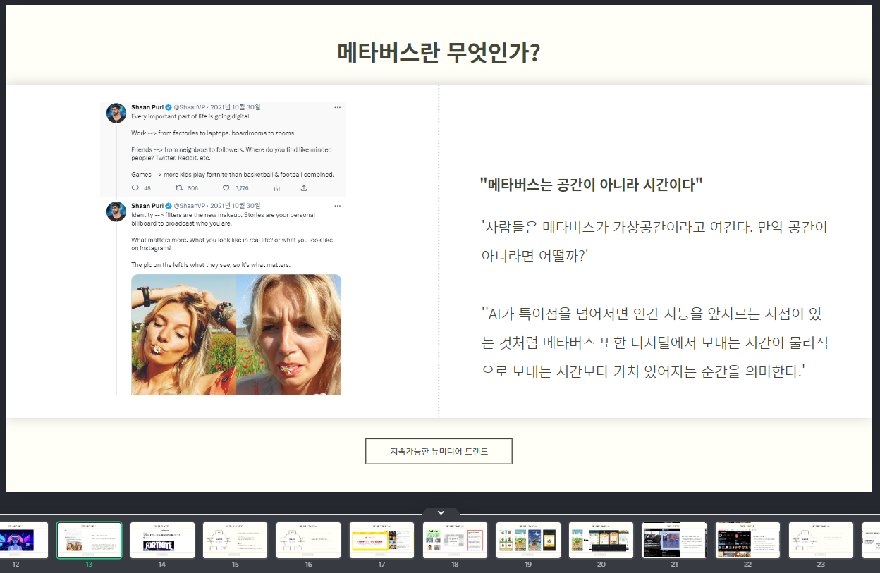Select slide 13 thumbnail
The image size is (880, 573).
89,541
